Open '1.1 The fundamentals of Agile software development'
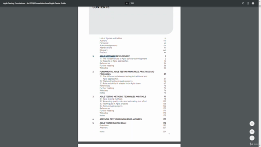 123,59
